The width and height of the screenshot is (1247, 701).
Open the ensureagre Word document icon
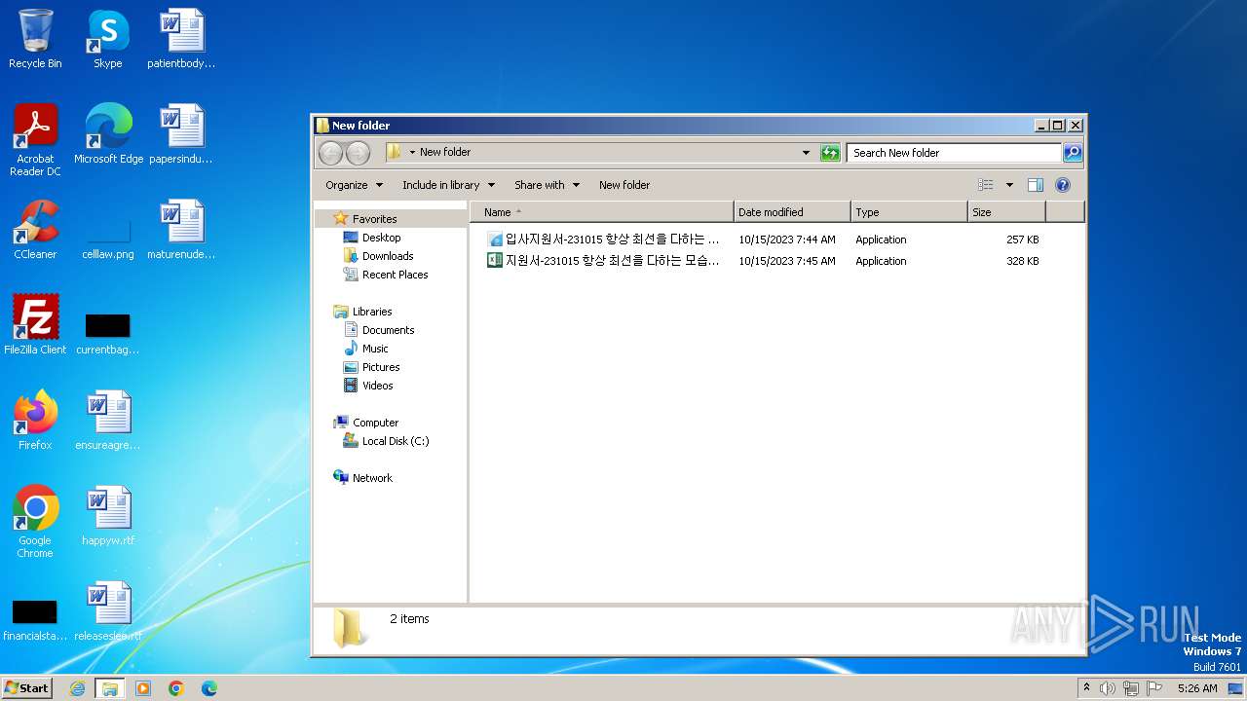tap(108, 420)
